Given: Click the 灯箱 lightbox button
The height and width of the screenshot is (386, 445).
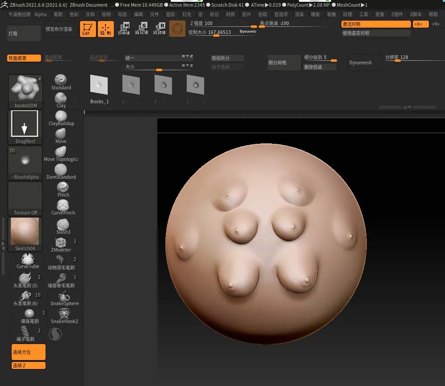Looking at the screenshot, I should tap(24, 34).
